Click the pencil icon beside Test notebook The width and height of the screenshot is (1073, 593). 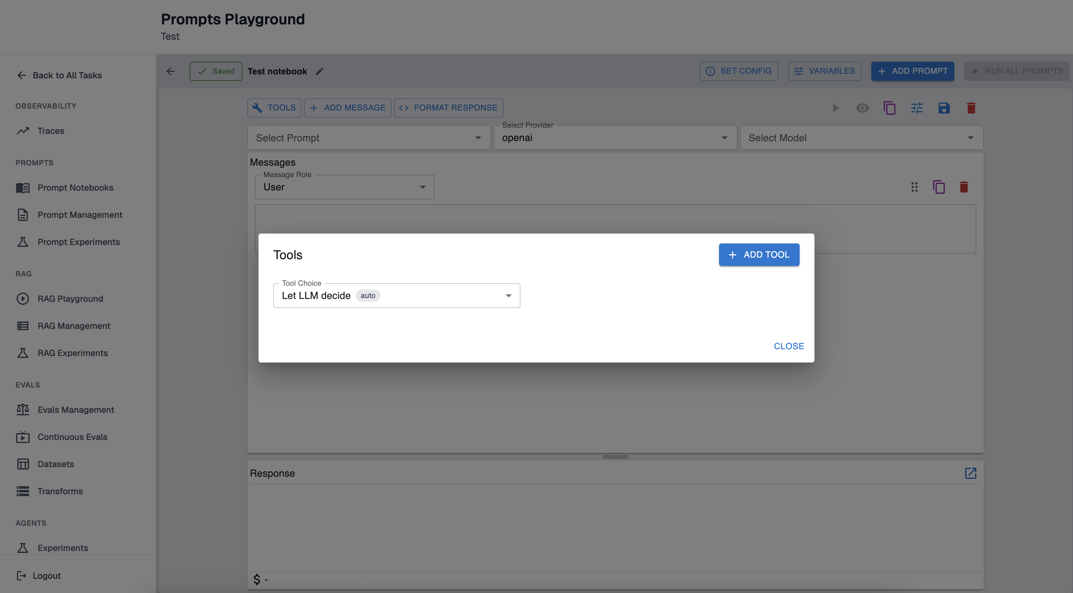tap(319, 71)
